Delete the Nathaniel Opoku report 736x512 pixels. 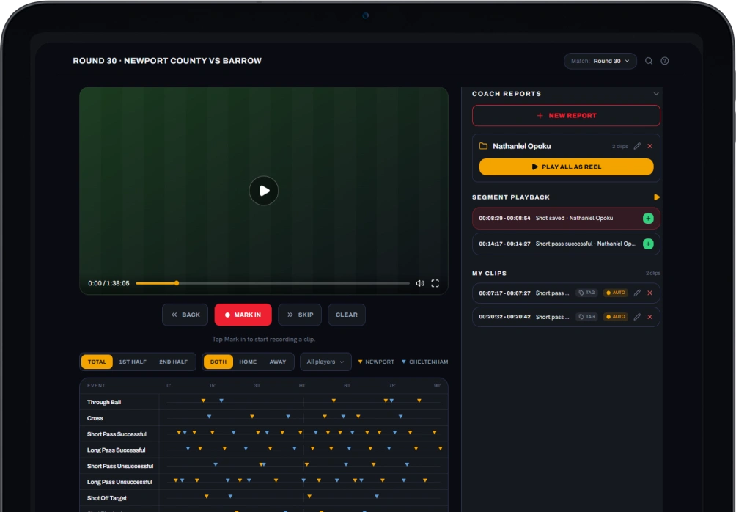coord(650,146)
